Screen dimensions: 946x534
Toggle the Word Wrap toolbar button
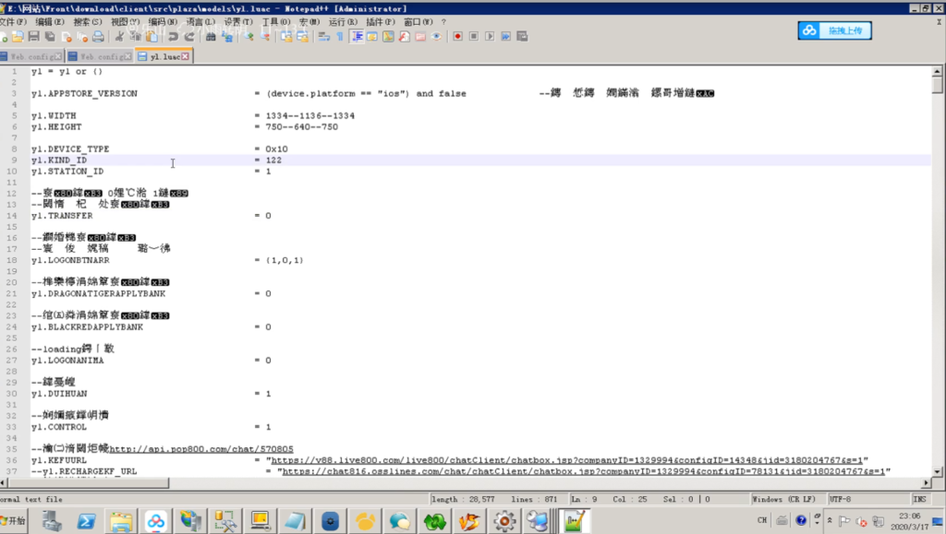tap(323, 37)
